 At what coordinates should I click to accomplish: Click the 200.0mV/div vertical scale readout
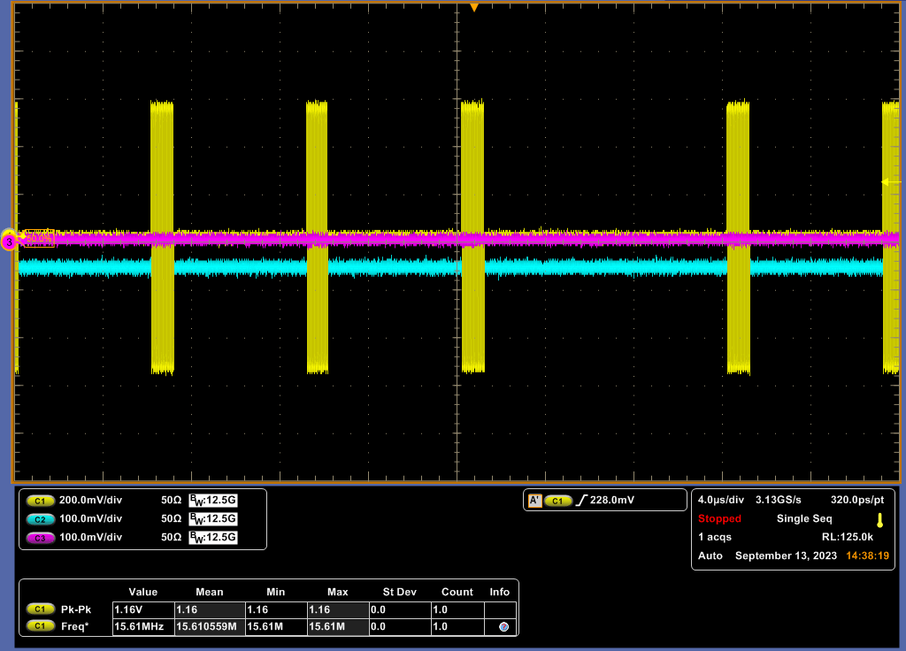(x=91, y=501)
